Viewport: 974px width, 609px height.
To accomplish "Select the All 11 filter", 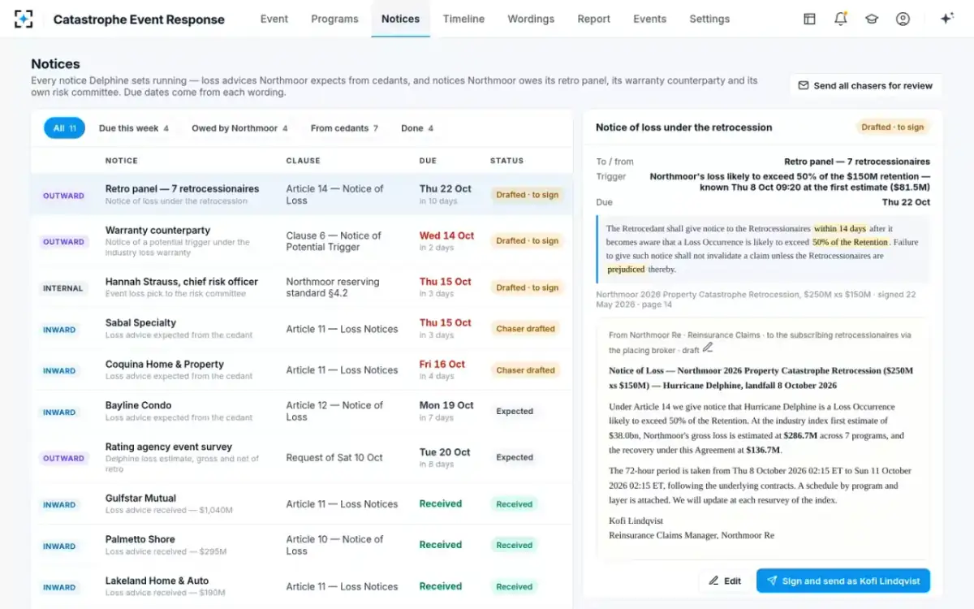I will pos(64,128).
